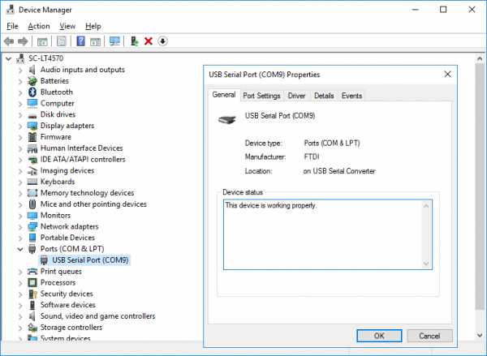Collapse the SC-LT4570 root node
The height and width of the screenshot is (356, 487).
8,58
